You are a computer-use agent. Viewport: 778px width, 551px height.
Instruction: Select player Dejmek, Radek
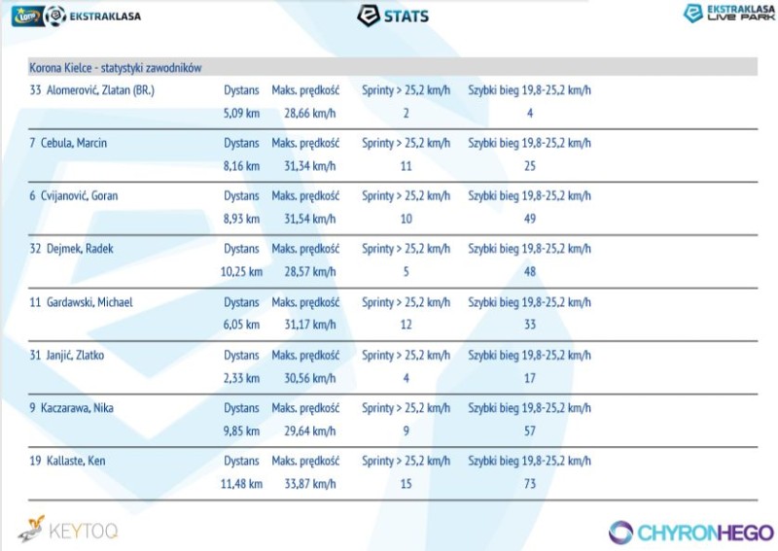(78, 249)
